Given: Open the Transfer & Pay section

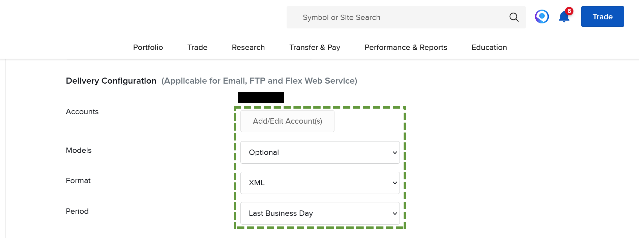Looking at the screenshot, I should (x=315, y=47).
